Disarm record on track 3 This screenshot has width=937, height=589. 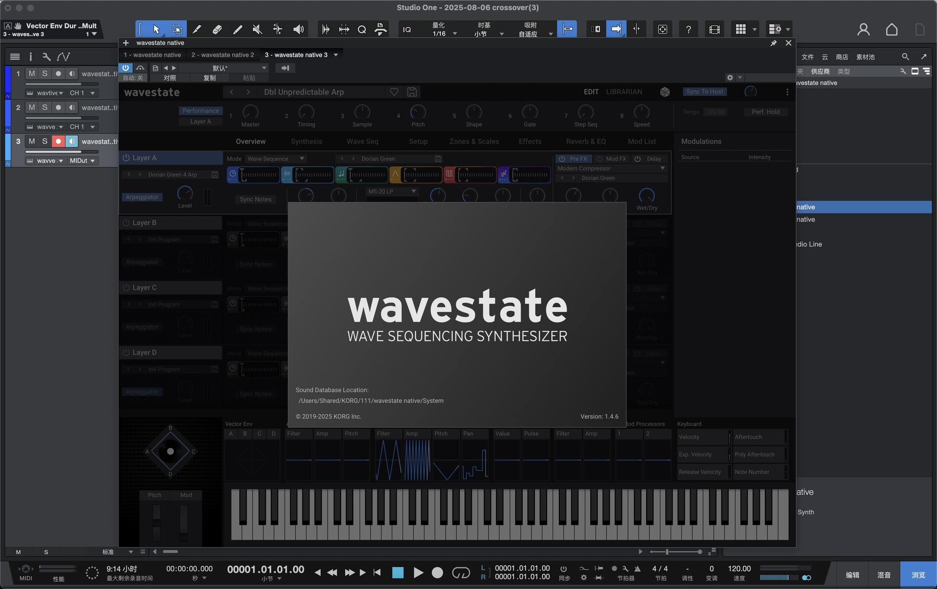click(x=58, y=141)
